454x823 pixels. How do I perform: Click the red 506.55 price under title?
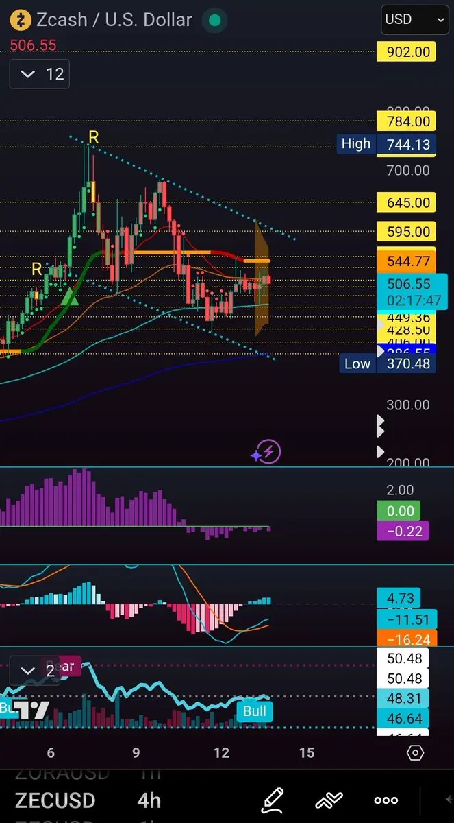pyautogui.click(x=33, y=45)
